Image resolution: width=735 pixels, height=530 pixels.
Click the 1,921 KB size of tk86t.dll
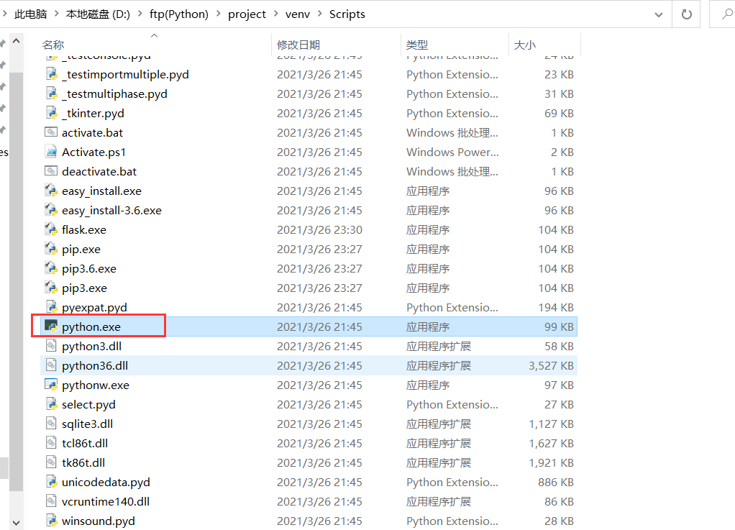click(x=551, y=462)
